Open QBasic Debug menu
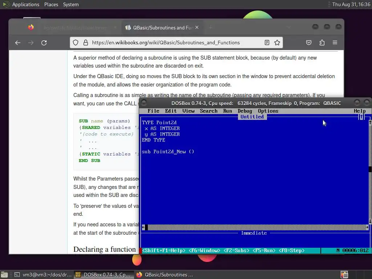The width and height of the screenshot is (372, 279). click(245, 111)
